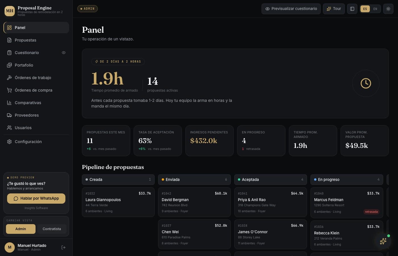
Task: Click the logout icon beside Manuel Hurtado
Action: pyautogui.click(x=63, y=247)
